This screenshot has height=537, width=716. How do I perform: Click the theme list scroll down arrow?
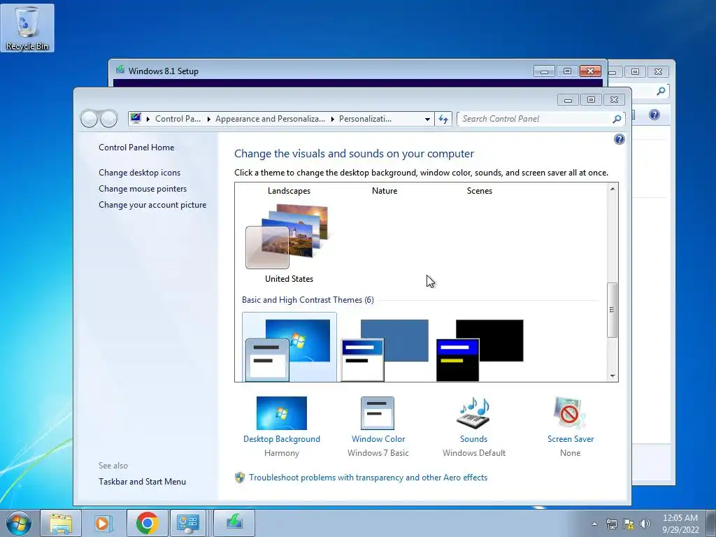613,376
